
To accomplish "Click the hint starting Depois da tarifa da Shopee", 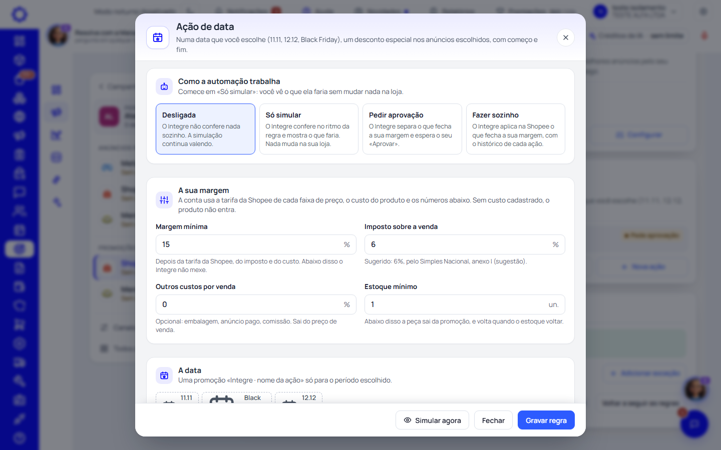I will [x=249, y=265].
